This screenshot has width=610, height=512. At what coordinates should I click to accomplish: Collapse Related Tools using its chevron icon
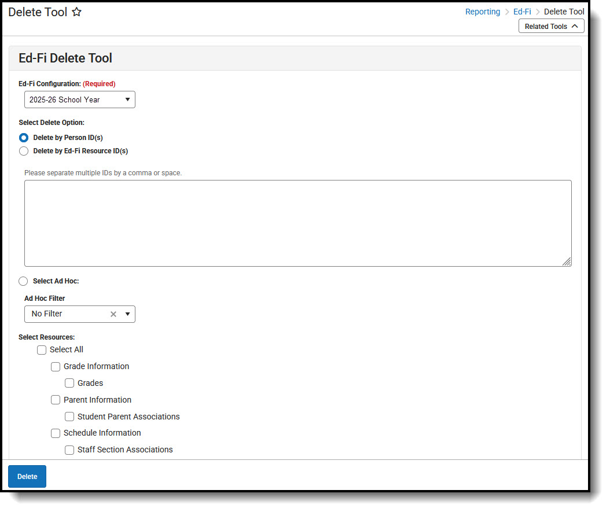point(574,26)
